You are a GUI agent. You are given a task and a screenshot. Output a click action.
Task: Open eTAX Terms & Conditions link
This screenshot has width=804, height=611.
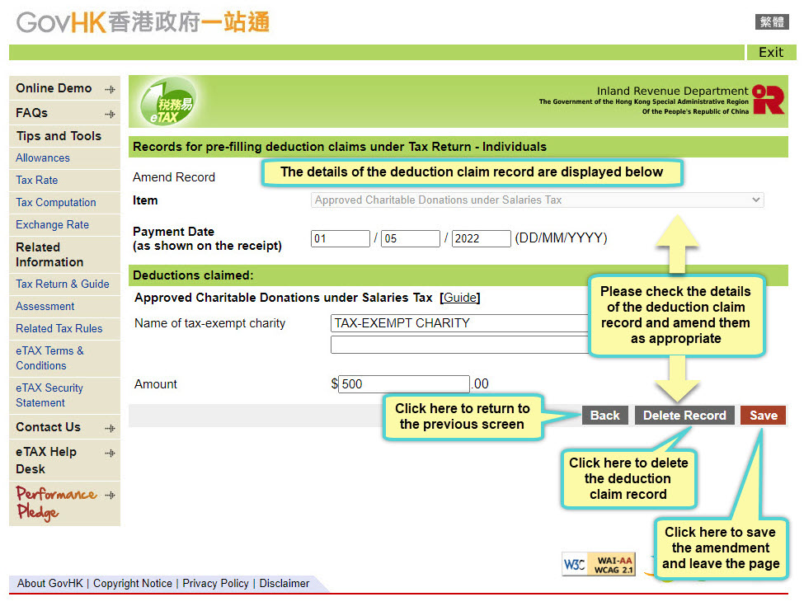click(49, 359)
